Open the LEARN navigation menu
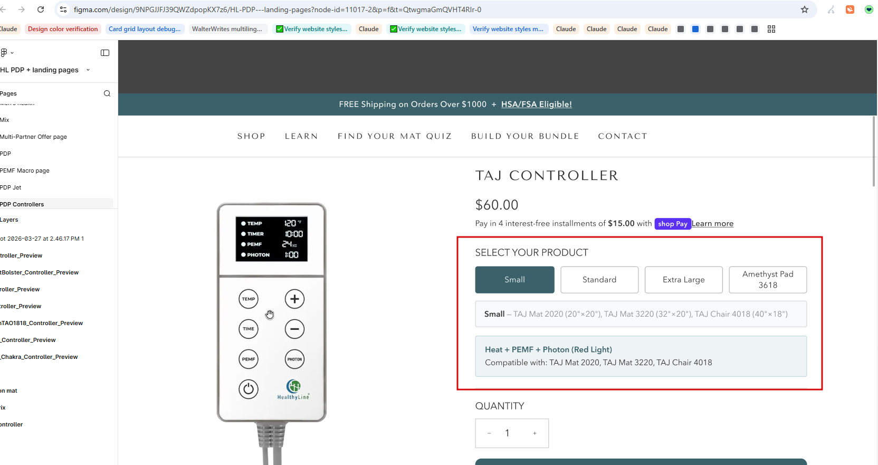 (301, 136)
